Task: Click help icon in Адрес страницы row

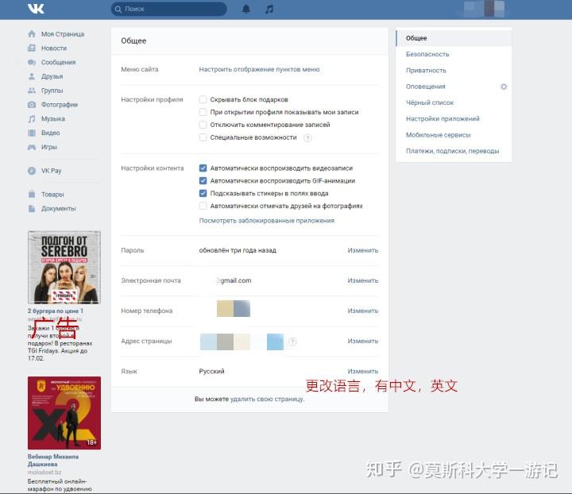Action: (x=292, y=342)
